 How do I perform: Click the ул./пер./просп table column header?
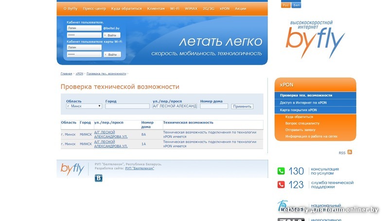pyautogui.click(x=108, y=122)
